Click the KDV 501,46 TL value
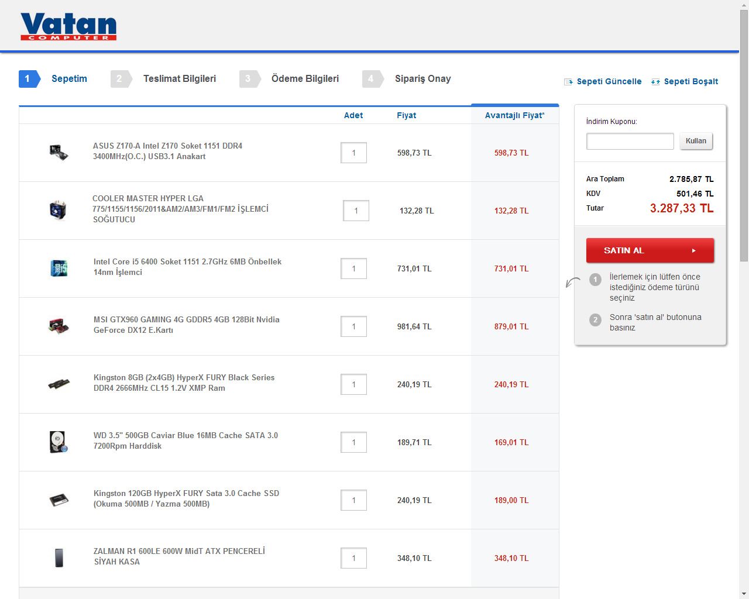Viewport: 749px width, 599px height. [695, 194]
